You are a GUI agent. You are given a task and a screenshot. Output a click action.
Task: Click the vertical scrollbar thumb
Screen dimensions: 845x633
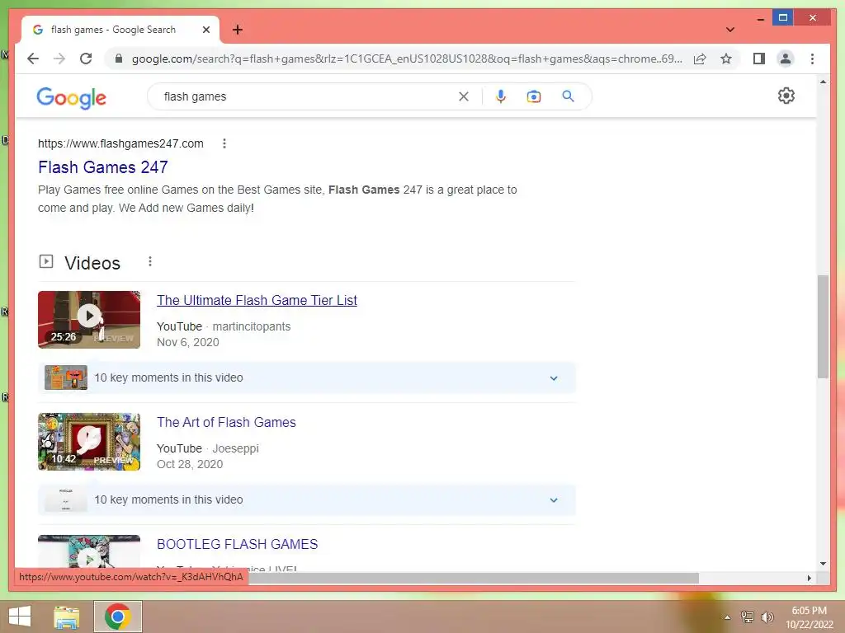tap(823, 326)
